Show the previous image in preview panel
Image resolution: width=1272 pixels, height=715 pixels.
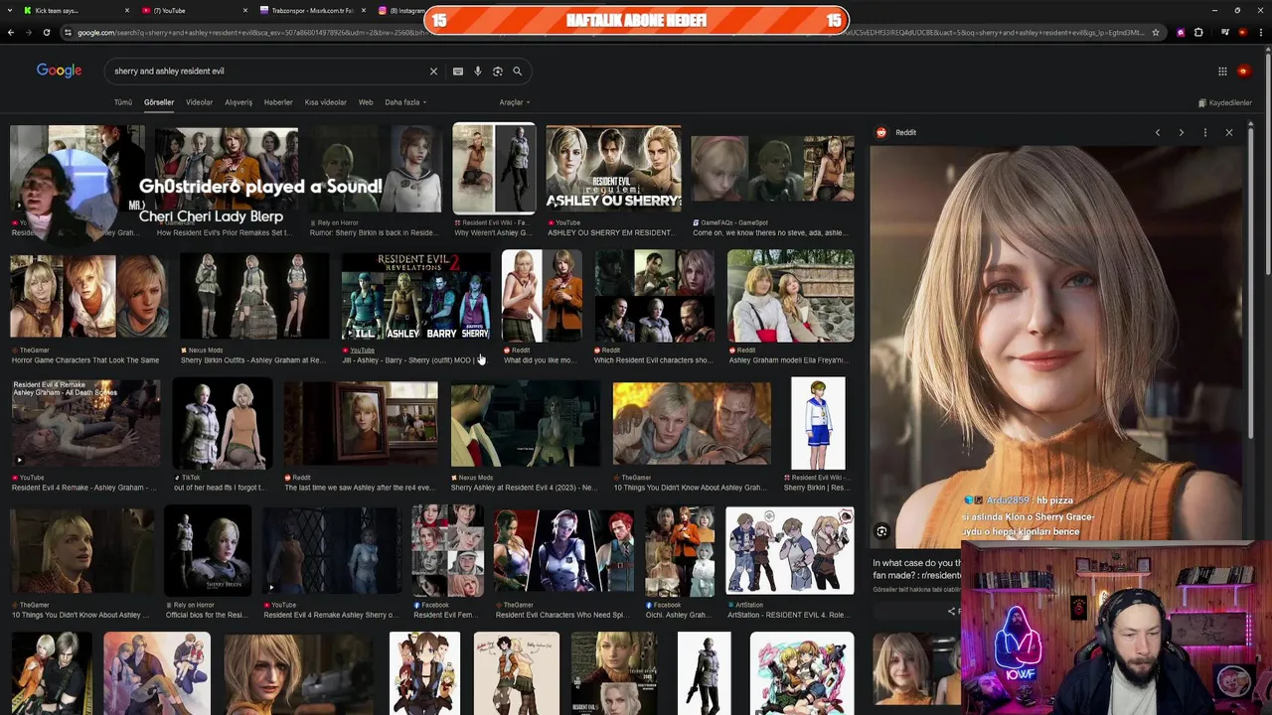coord(1158,132)
